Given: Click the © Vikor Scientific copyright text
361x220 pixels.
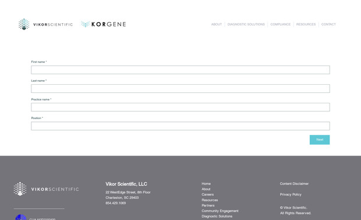Looking at the screenshot, I should point(293,208).
